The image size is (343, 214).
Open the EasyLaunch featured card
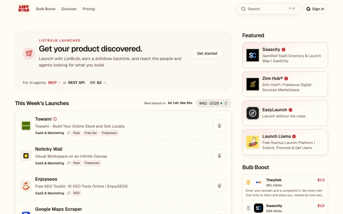coord(285,113)
